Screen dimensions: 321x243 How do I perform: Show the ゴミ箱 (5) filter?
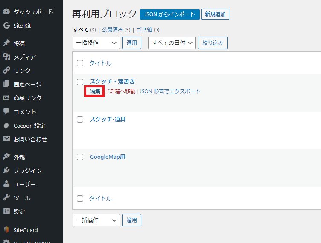148,30
